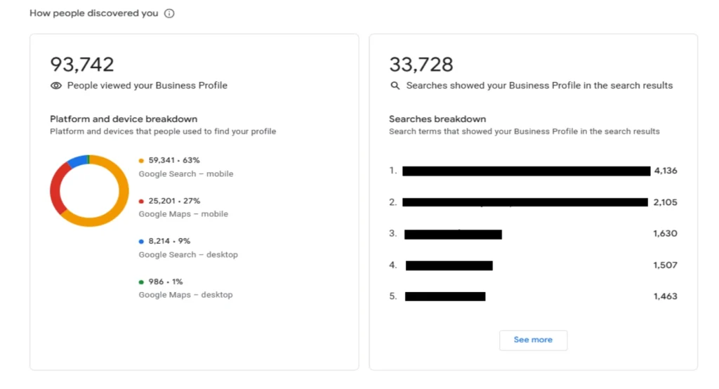Click the blue Google Search desktop dot

tap(141, 241)
